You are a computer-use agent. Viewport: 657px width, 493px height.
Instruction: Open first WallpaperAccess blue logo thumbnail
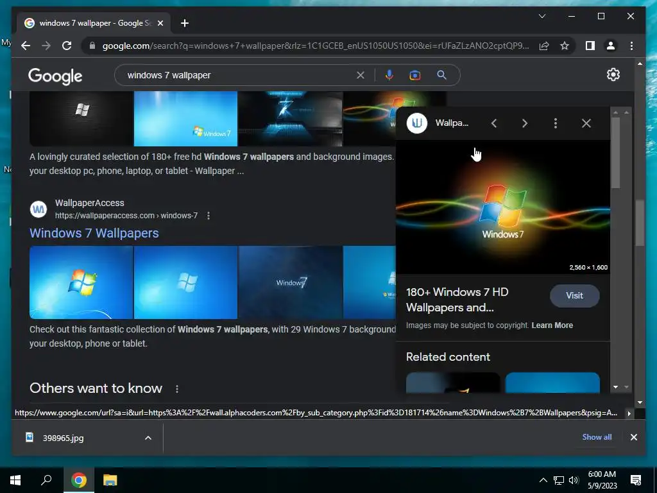[81, 282]
